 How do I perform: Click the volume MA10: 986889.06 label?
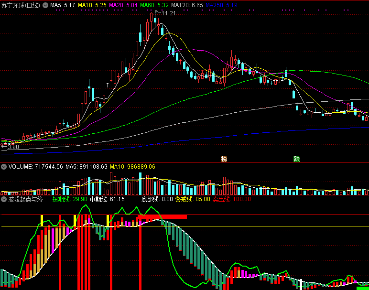(133, 167)
